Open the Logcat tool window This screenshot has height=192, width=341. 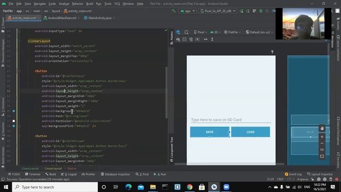click(69, 174)
